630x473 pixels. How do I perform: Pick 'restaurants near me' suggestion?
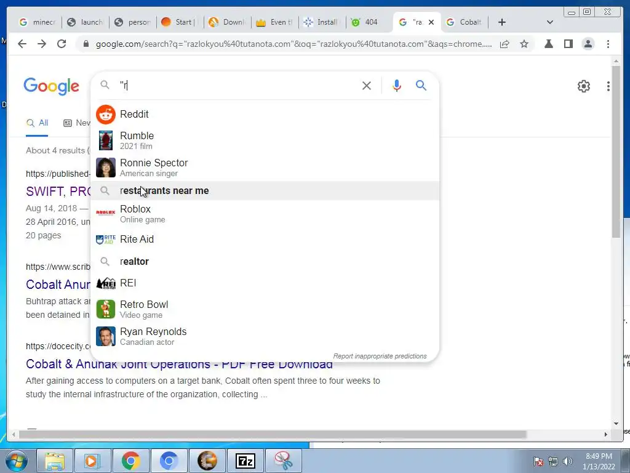pos(265,191)
